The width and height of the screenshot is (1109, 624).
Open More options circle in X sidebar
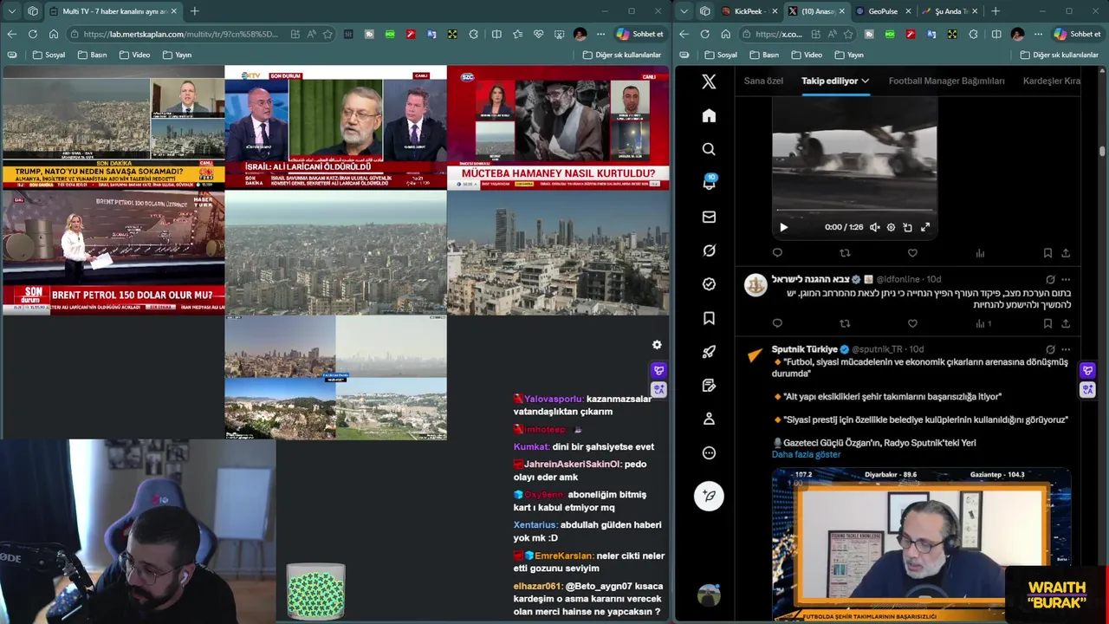[709, 452]
